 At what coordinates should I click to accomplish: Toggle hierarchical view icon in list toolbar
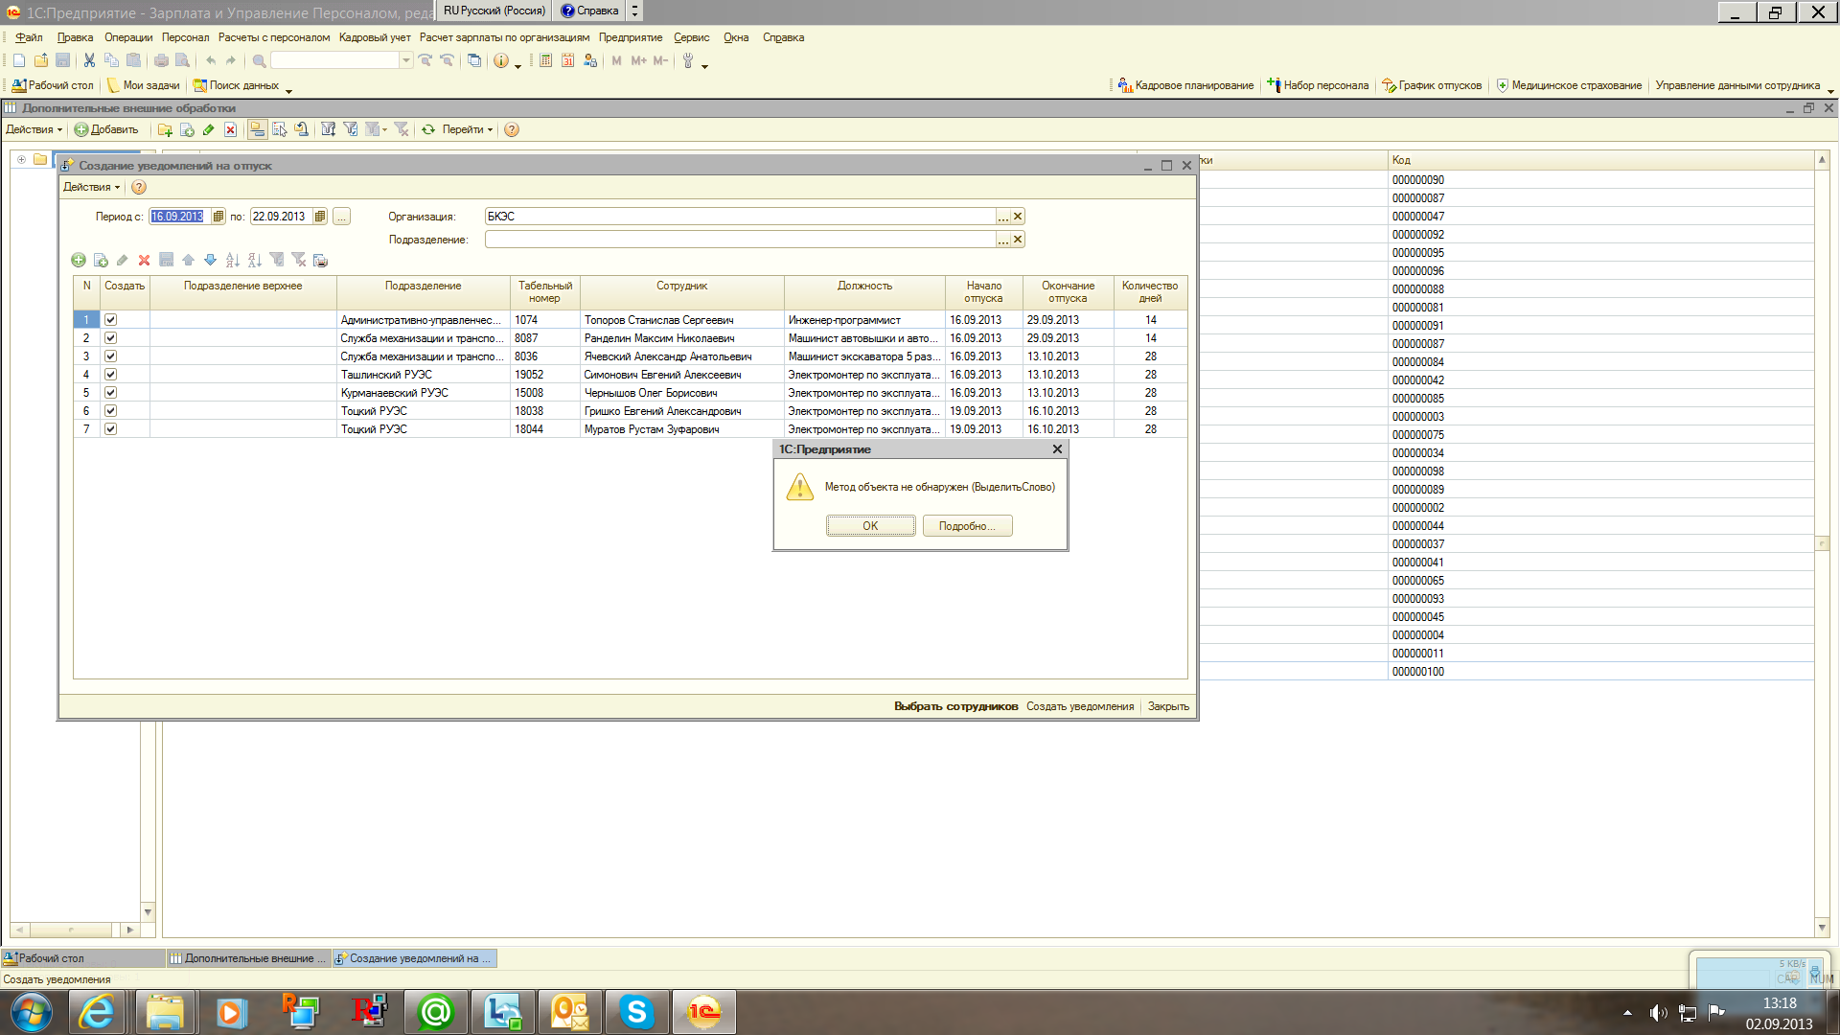pyautogui.click(x=257, y=129)
